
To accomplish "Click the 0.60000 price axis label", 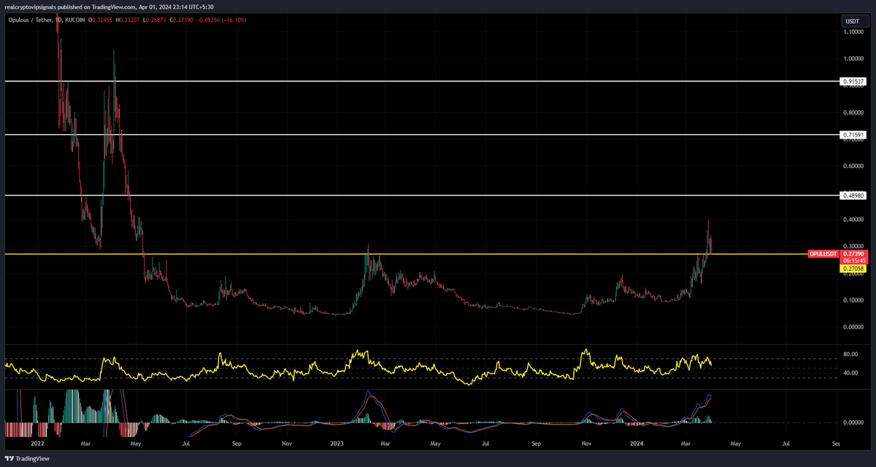I will tap(854, 166).
